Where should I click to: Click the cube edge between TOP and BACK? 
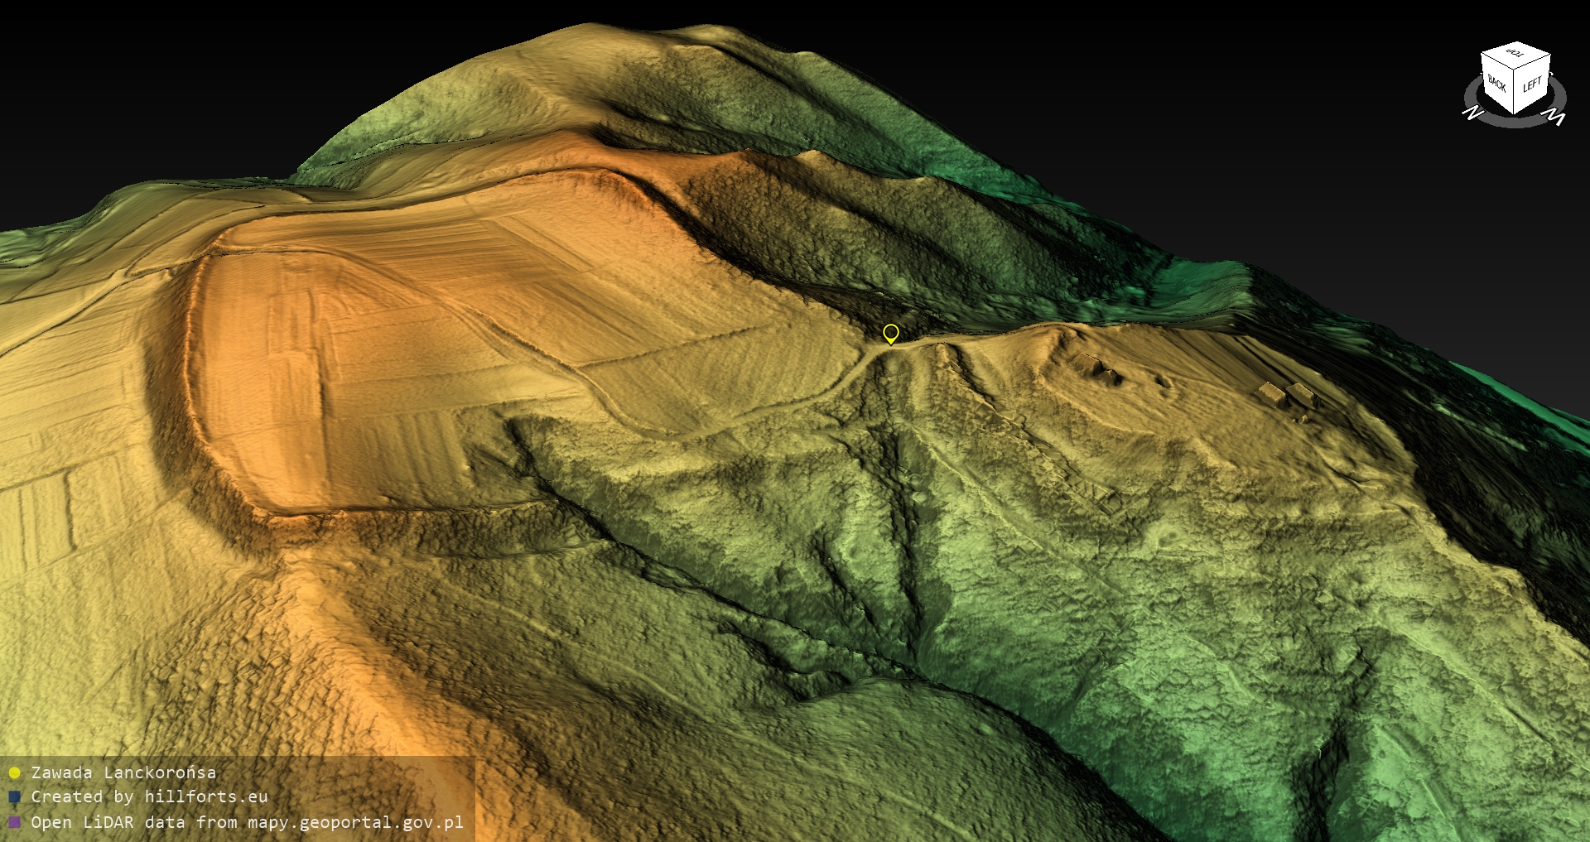(x=1498, y=62)
